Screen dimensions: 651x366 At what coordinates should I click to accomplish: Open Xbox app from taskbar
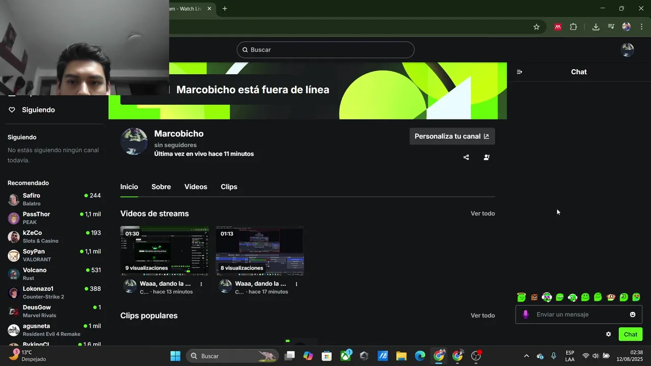[346, 356]
